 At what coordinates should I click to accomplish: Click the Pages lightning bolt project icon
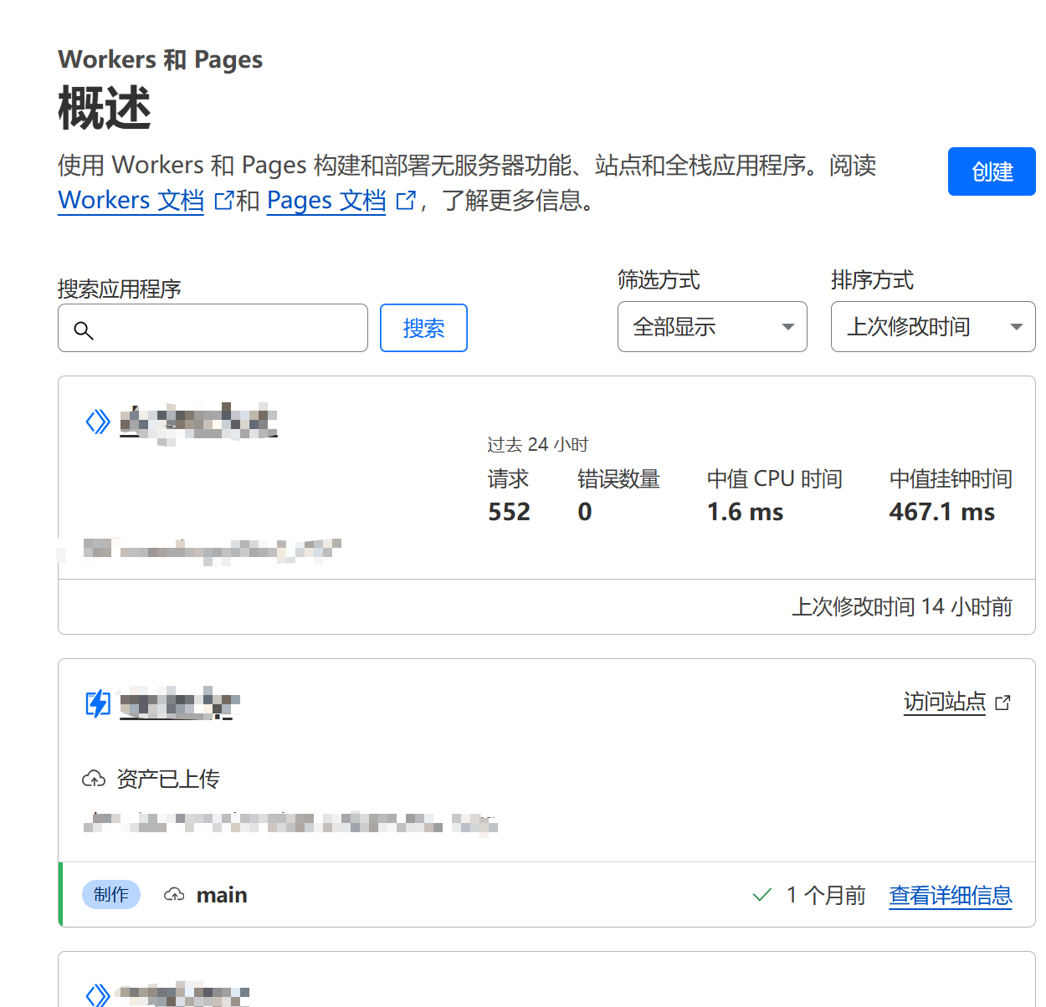pos(98,703)
